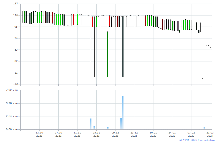Screen dimensions: 217x142
Task: Click the 07.02 2022 date label
Action: [191, 134]
